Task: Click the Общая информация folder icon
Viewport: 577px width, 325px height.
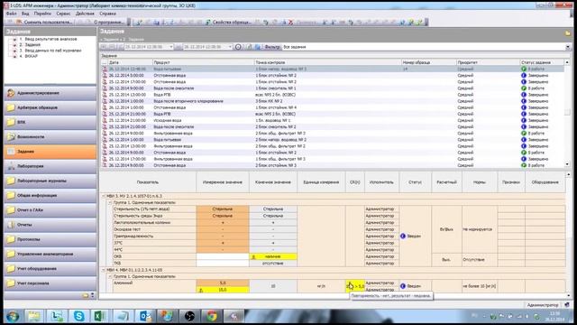Action: click(x=11, y=195)
